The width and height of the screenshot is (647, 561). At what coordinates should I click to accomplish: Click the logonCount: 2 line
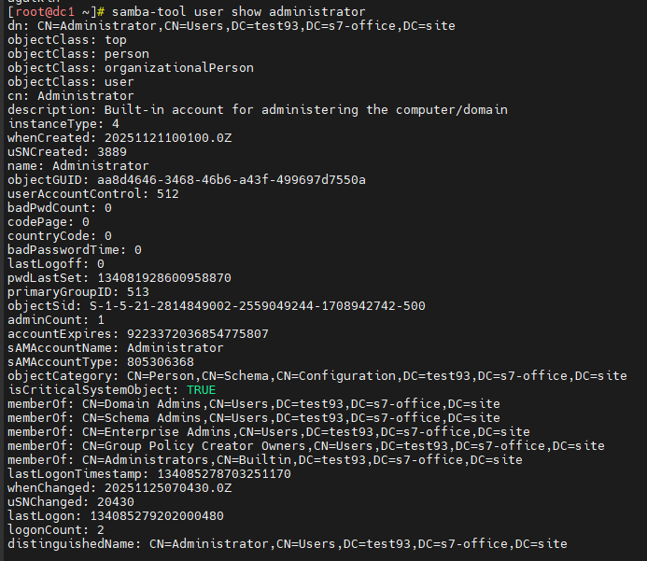pyautogui.click(x=56, y=529)
